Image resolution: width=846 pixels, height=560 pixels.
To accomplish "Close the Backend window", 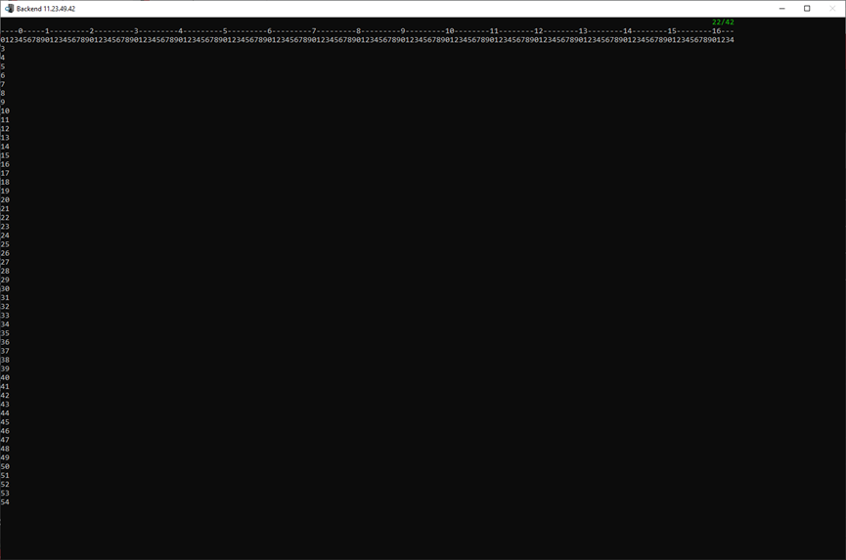I will 832,9.
